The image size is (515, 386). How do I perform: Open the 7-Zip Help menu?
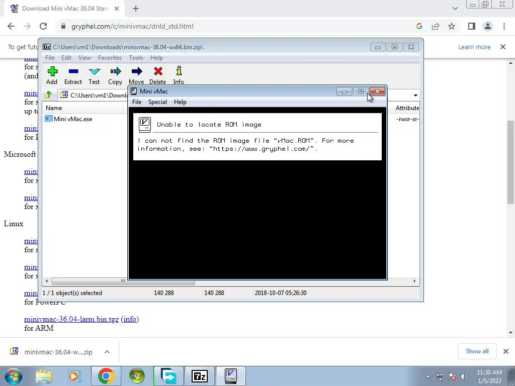157,58
